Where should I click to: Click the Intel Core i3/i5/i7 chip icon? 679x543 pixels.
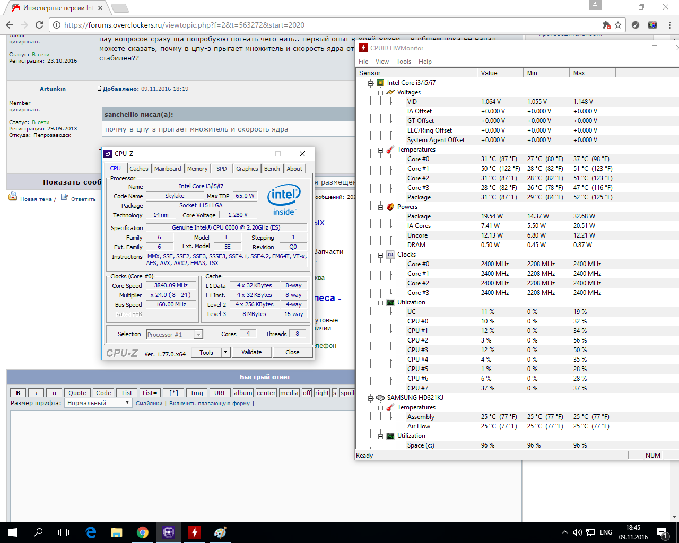point(380,83)
